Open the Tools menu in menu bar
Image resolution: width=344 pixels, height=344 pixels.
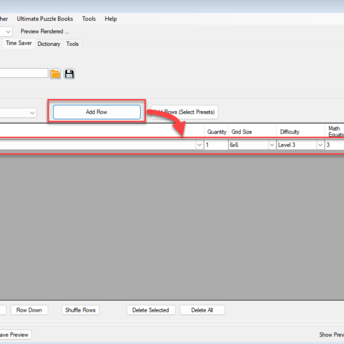[x=89, y=19]
